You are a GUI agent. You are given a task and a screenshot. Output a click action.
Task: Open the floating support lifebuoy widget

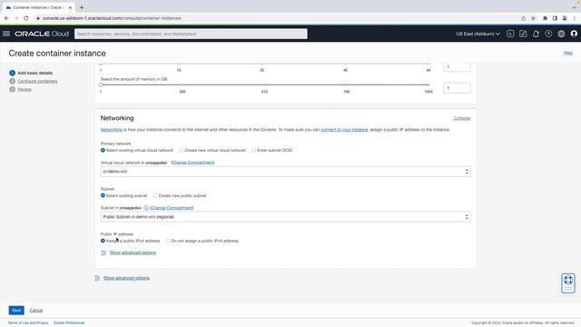coord(568,283)
